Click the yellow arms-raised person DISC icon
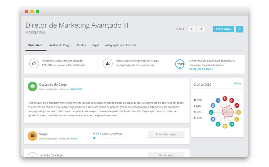The height and width of the screenshot is (167, 269). [237, 119]
